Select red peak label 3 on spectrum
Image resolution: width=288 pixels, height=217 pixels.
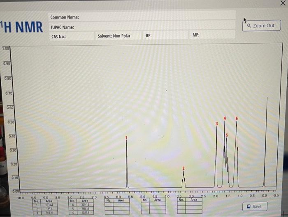click(x=217, y=124)
